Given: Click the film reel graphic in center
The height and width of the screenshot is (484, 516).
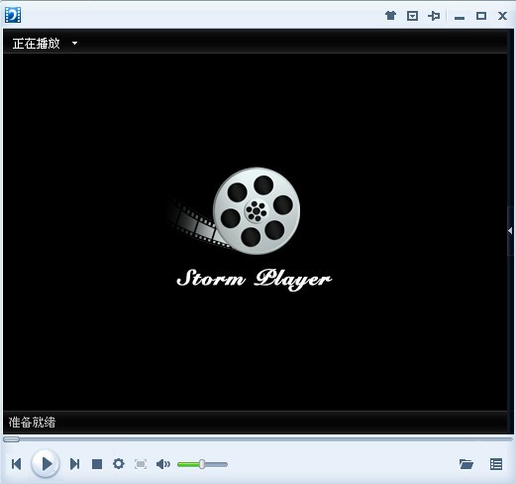Looking at the screenshot, I should coord(257,210).
